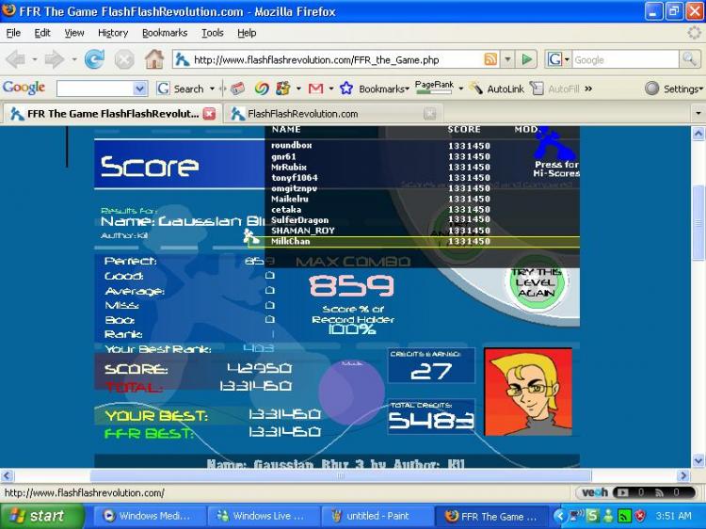Click the AutoLink toolbar button
The width and height of the screenshot is (706, 529).
496,88
